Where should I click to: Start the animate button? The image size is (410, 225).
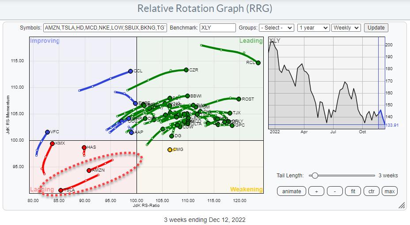click(x=292, y=191)
